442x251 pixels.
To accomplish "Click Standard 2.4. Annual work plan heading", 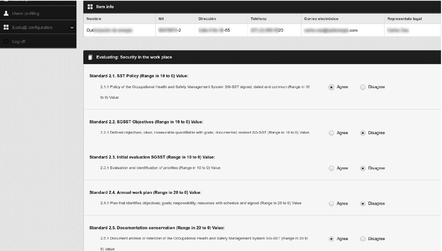I will click(146, 193).
